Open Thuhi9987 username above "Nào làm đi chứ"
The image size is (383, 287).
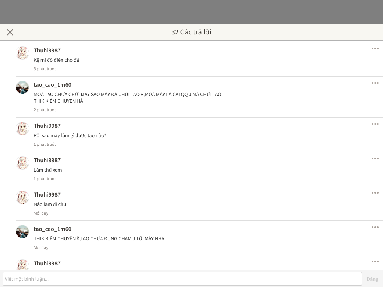[47, 195]
